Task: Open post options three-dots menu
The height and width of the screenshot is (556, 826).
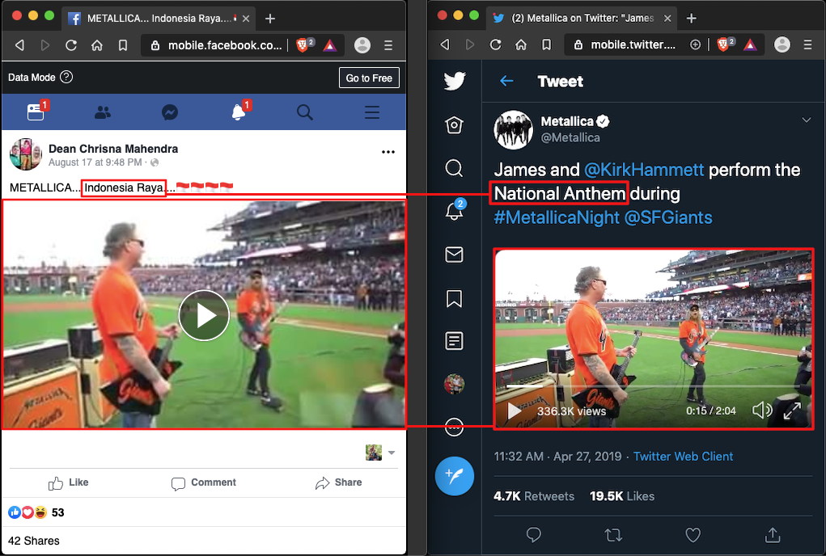Action: click(x=388, y=152)
